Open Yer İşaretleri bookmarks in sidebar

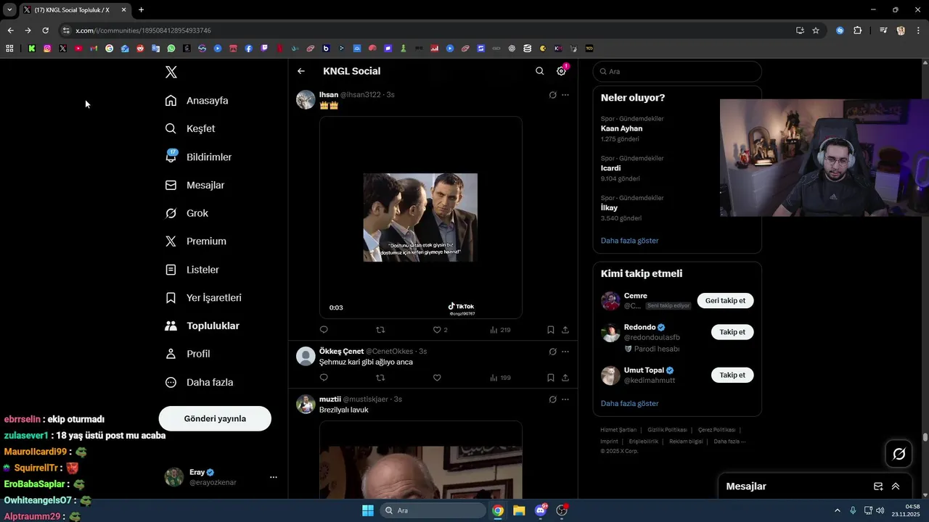(203, 298)
